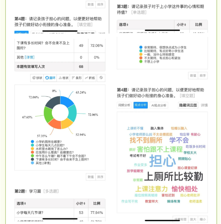Toggle legend dot for 小学生每天几点到校?
The width and height of the screenshot is (221, 224).
32,145
